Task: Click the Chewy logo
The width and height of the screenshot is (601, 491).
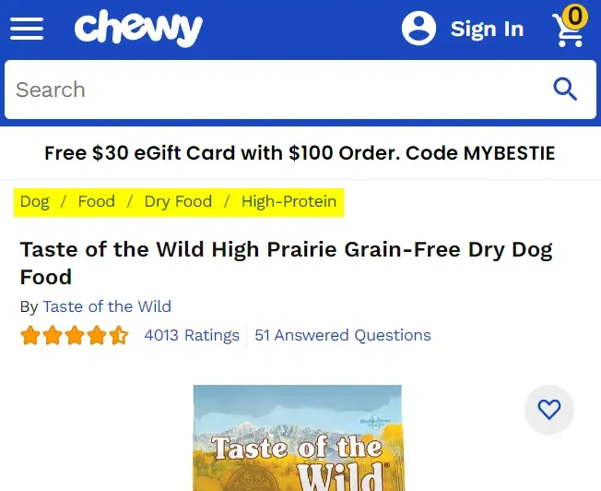Action: click(x=138, y=29)
